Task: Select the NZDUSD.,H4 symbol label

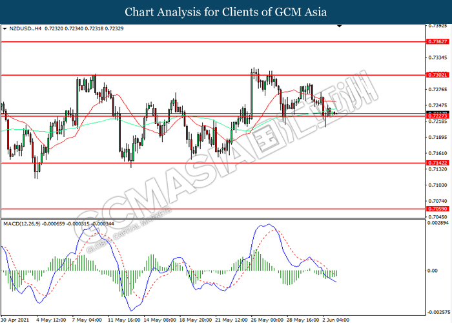Action: point(28,29)
